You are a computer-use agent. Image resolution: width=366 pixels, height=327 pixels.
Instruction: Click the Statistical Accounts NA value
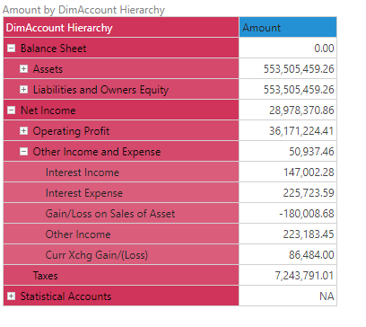[327, 296]
